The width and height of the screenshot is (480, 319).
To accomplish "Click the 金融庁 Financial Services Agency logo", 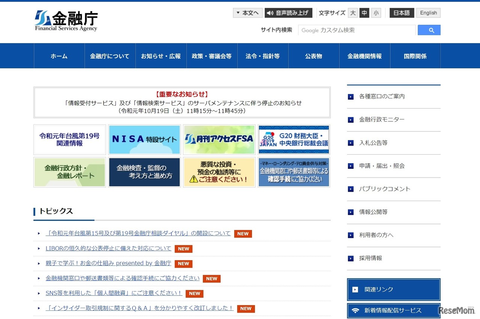I will (66, 20).
